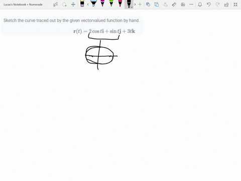Click the Ink to Text tool
The width and height of the screenshot is (241, 181).
point(165,5)
